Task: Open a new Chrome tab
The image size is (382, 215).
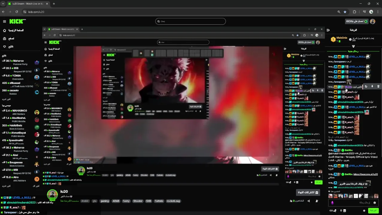Action: point(54,4)
